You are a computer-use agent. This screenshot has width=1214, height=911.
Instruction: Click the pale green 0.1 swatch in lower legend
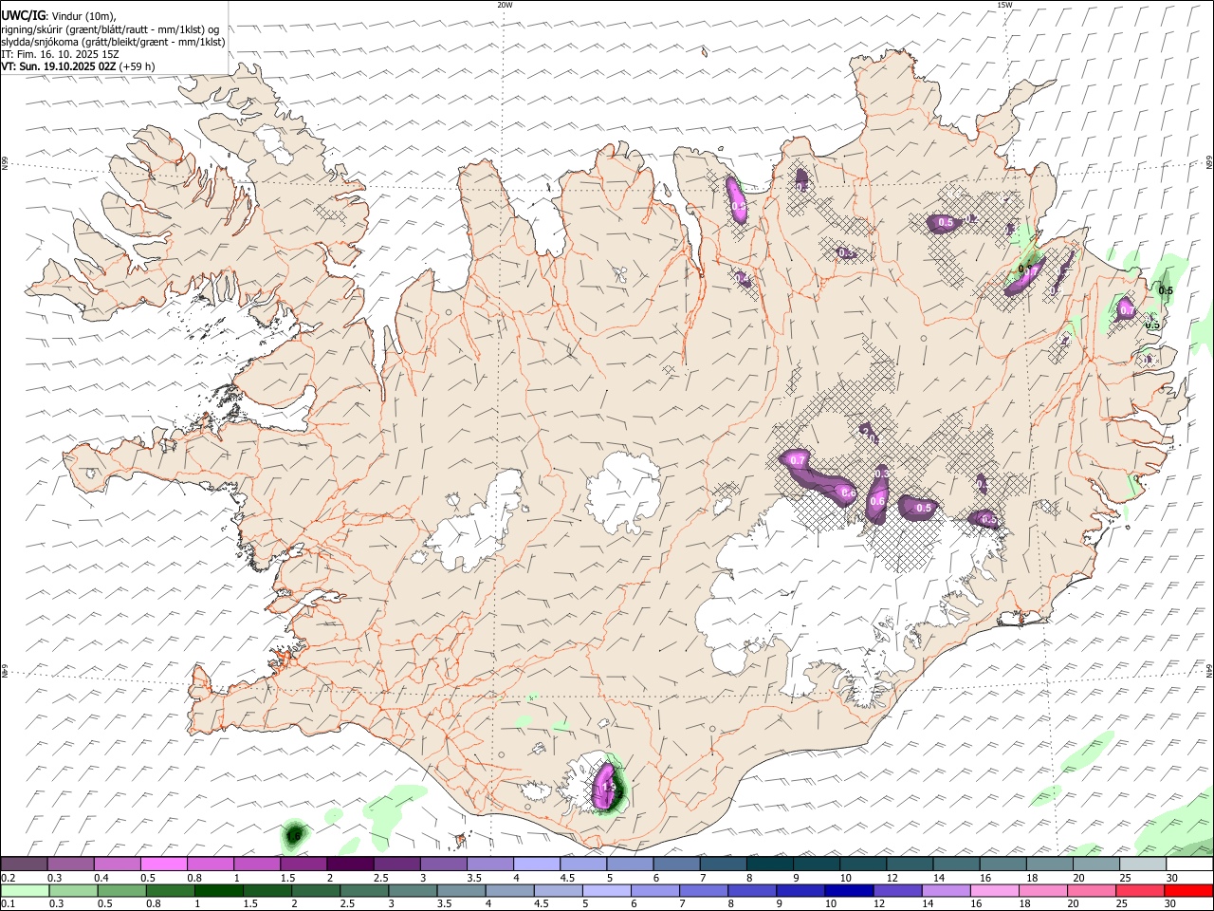point(24,890)
